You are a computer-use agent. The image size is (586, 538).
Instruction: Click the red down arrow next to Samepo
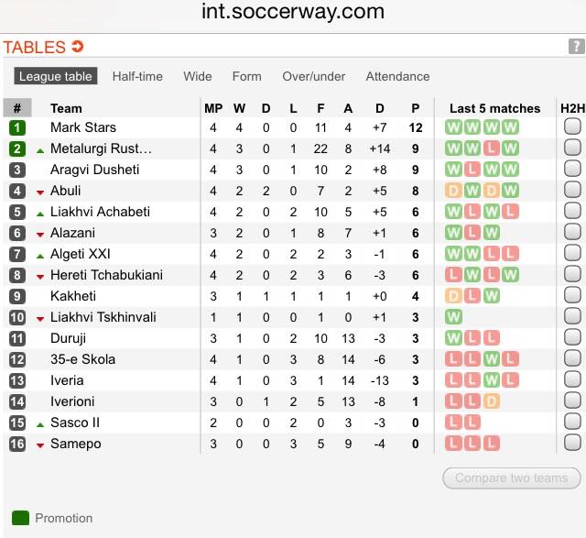pyautogui.click(x=40, y=445)
